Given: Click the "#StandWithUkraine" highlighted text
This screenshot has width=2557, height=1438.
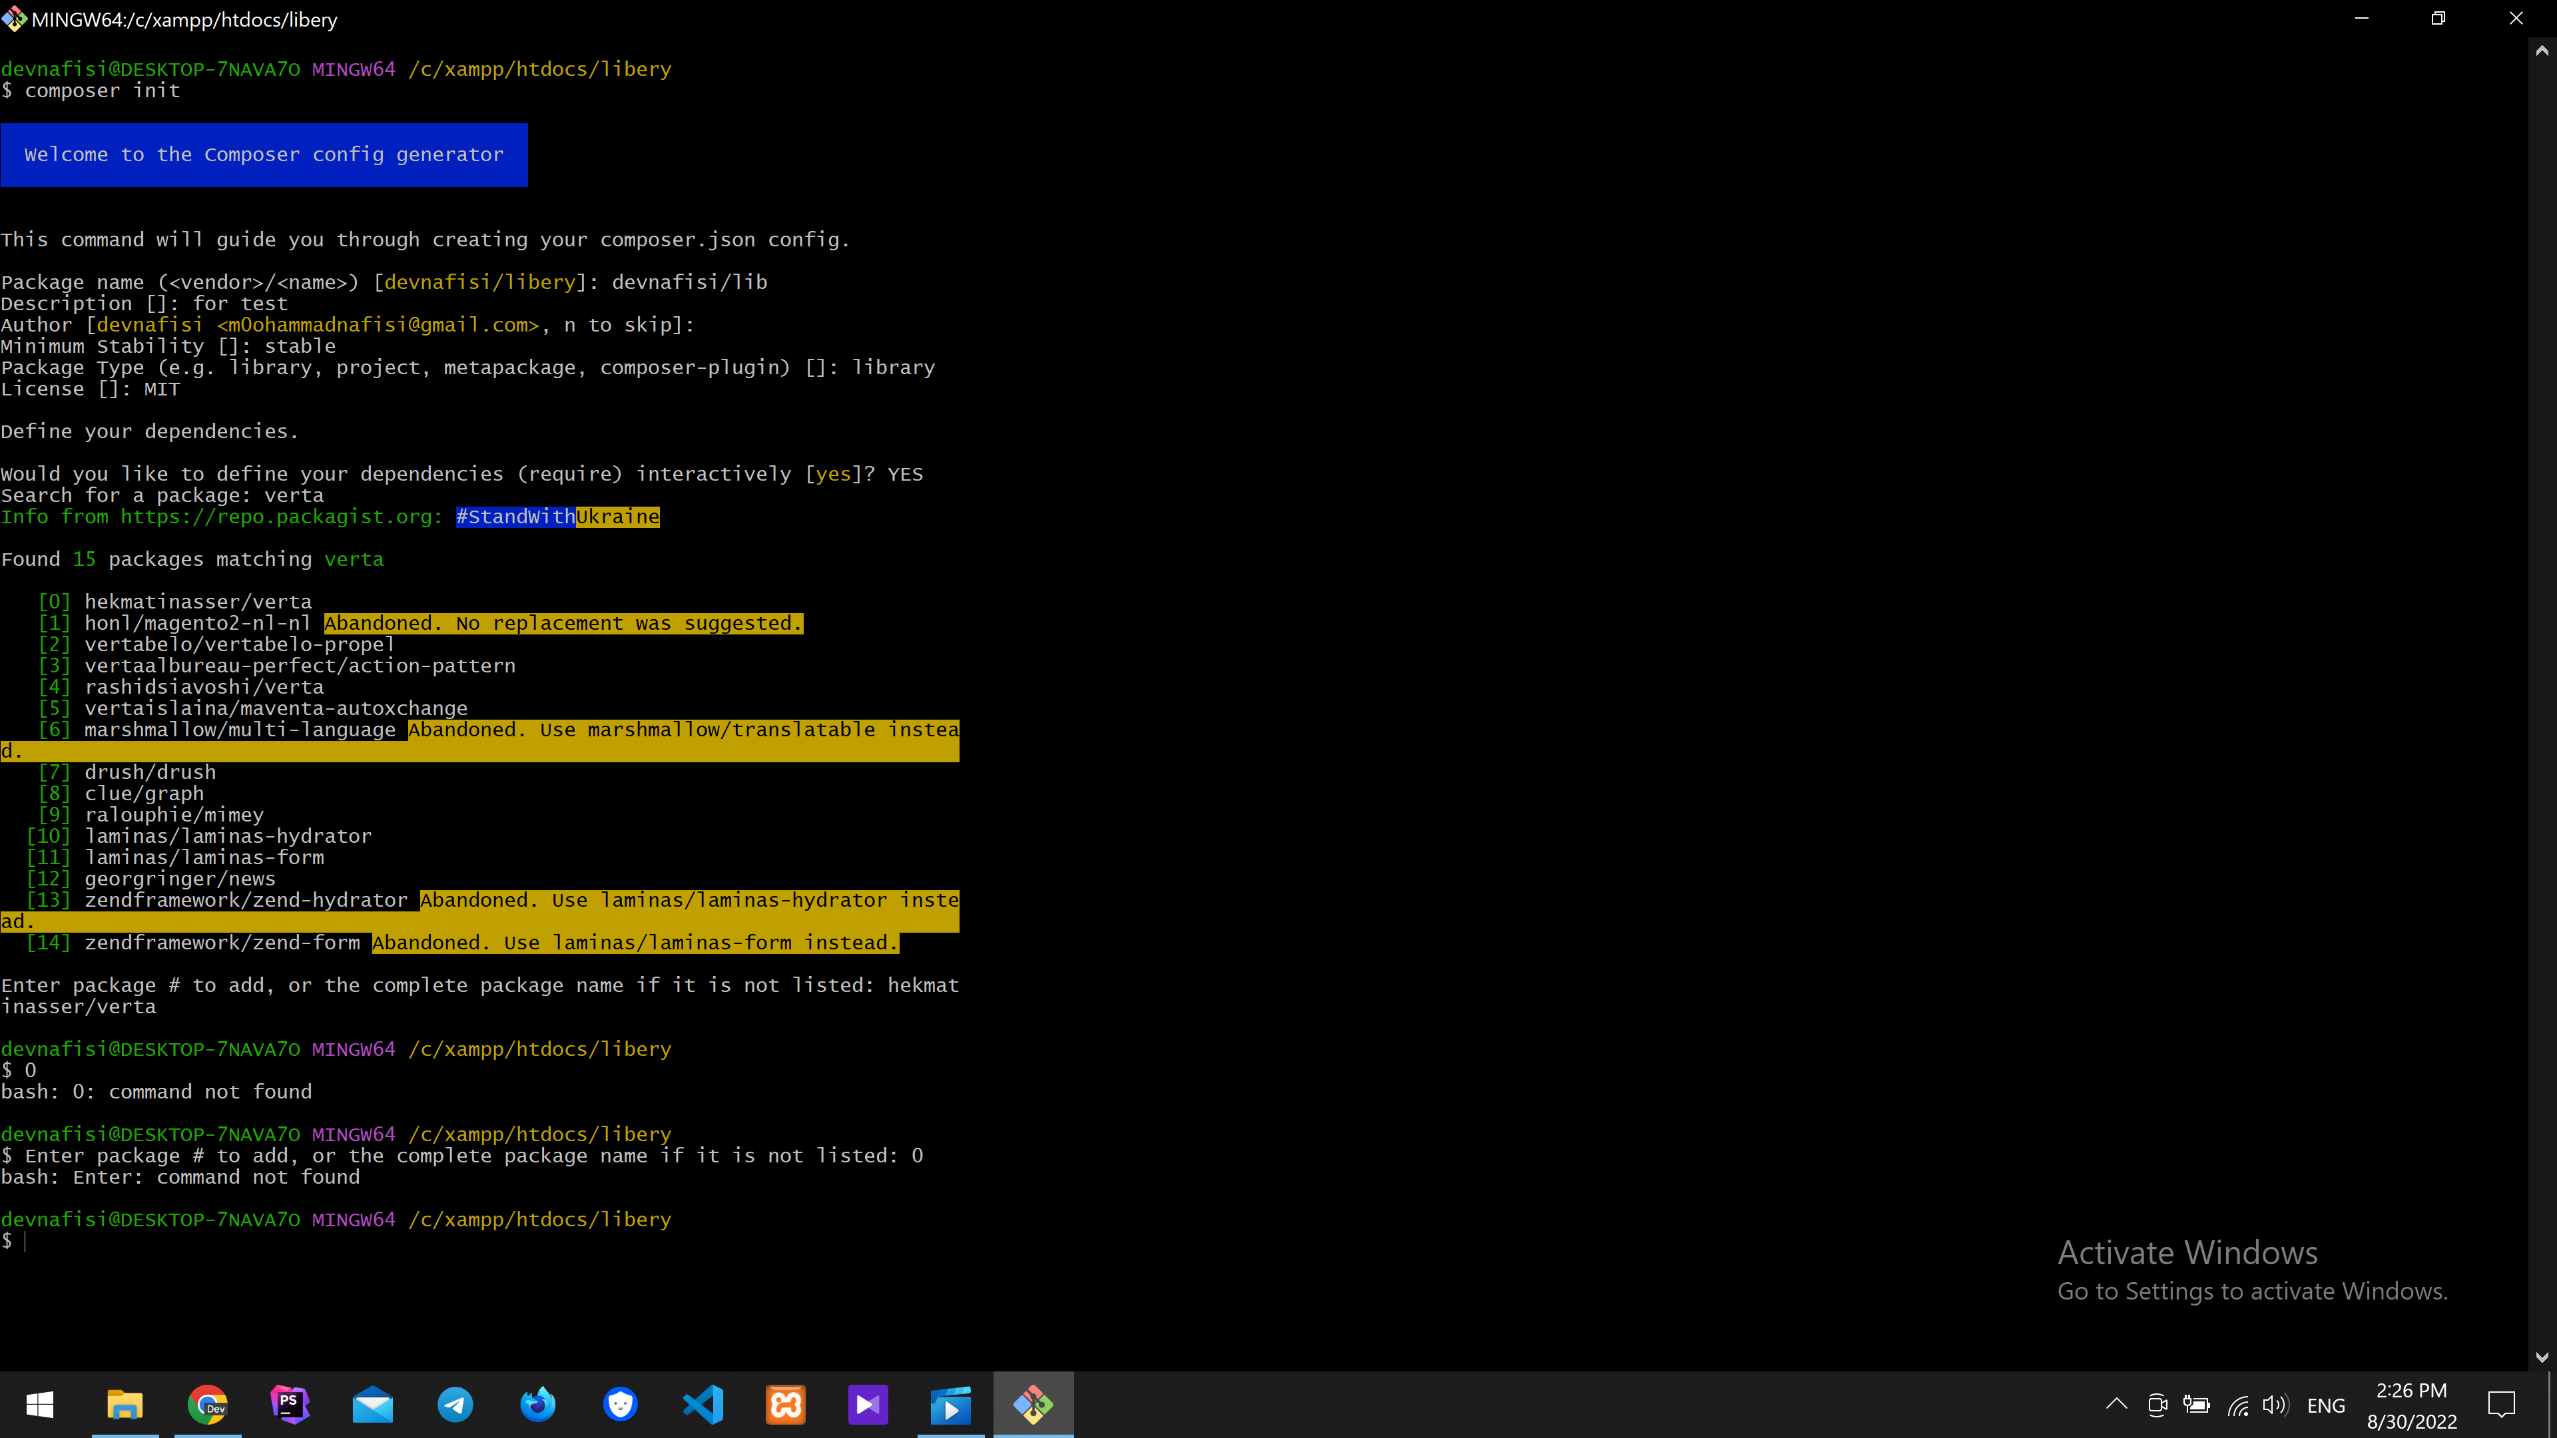Looking at the screenshot, I should (x=558, y=516).
